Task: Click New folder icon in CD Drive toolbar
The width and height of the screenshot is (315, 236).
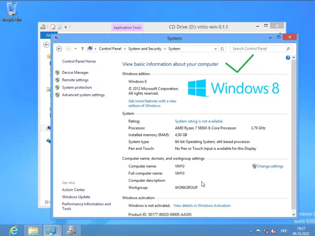Action: point(60,27)
